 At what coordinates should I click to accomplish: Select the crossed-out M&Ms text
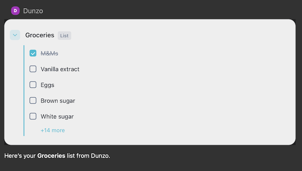tap(49, 53)
